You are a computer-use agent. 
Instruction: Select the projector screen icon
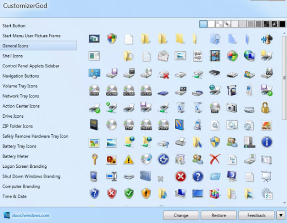[x=266, y=176]
